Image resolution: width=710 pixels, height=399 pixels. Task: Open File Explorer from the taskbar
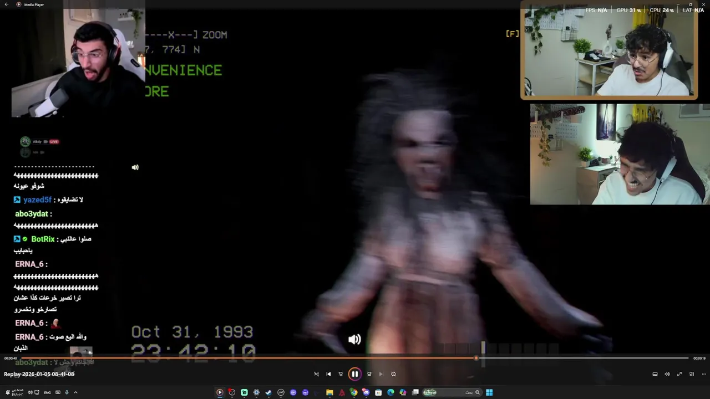click(x=329, y=392)
